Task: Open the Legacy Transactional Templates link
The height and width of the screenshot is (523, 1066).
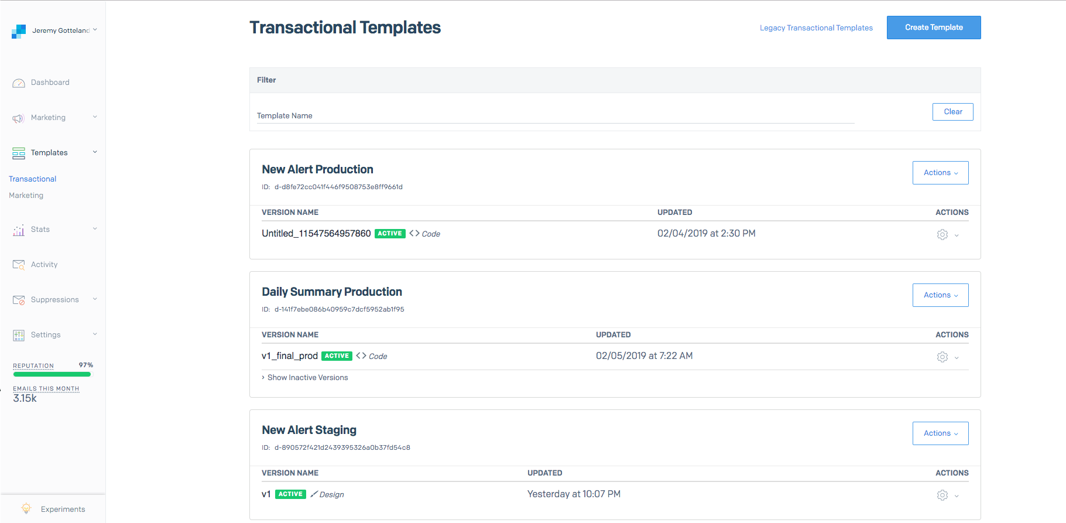Action: click(816, 28)
